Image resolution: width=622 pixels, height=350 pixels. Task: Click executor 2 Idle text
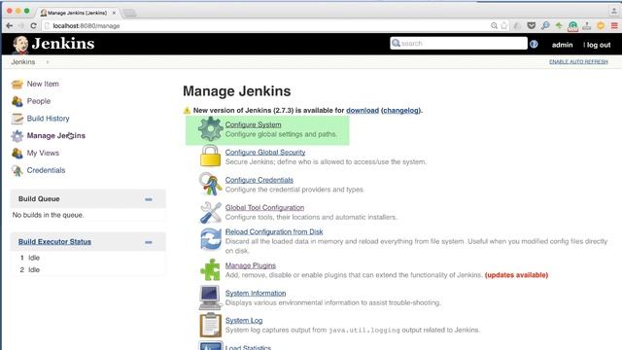[x=34, y=270]
